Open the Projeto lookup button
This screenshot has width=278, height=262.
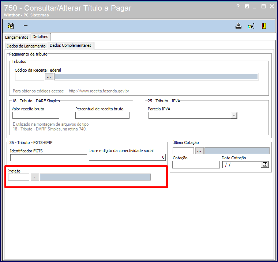(x=35, y=177)
